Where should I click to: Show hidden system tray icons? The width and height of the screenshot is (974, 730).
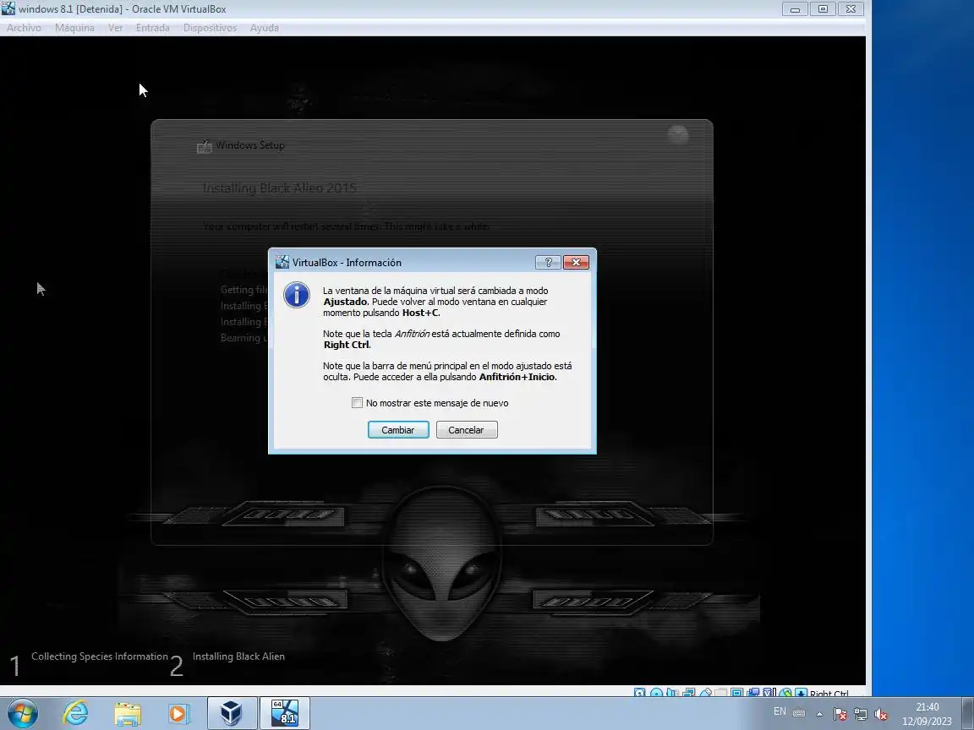click(x=819, y=714)
